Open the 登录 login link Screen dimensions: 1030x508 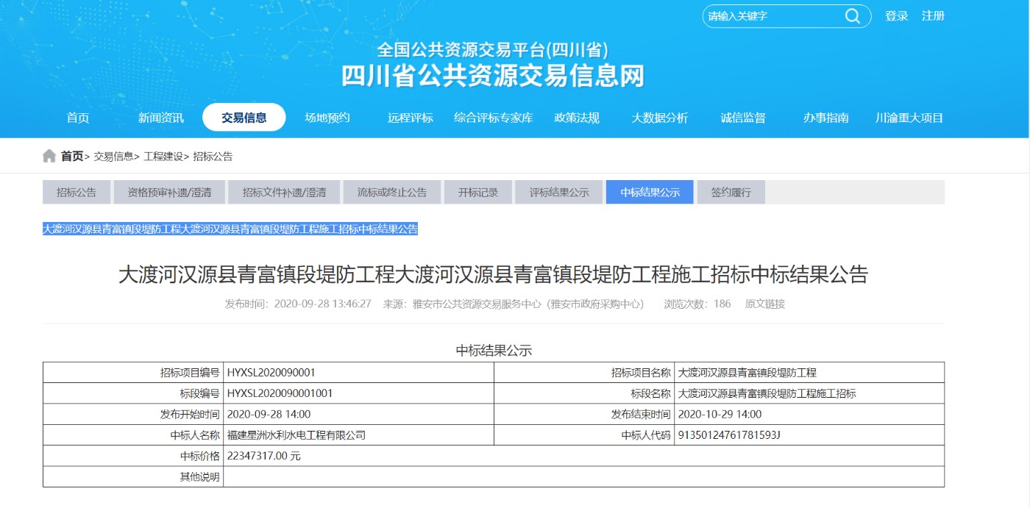896,16
